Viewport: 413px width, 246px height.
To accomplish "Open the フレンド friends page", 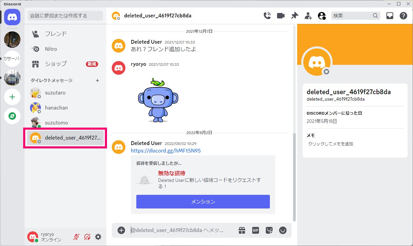I will click(x=65, y=34).
